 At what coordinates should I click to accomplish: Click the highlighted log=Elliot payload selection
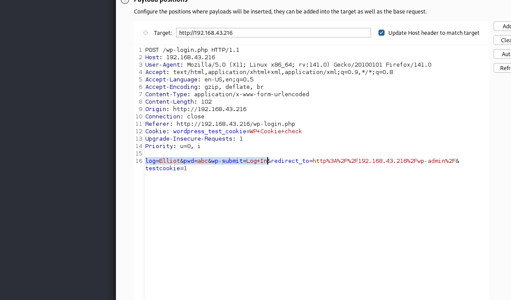(x=161, y=161)
